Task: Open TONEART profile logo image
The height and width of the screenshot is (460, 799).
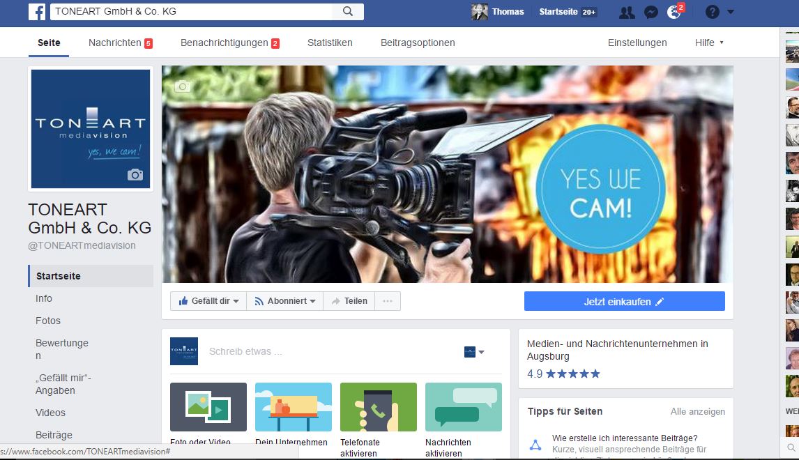Action: pyautogui.click(x=91, y=129)
